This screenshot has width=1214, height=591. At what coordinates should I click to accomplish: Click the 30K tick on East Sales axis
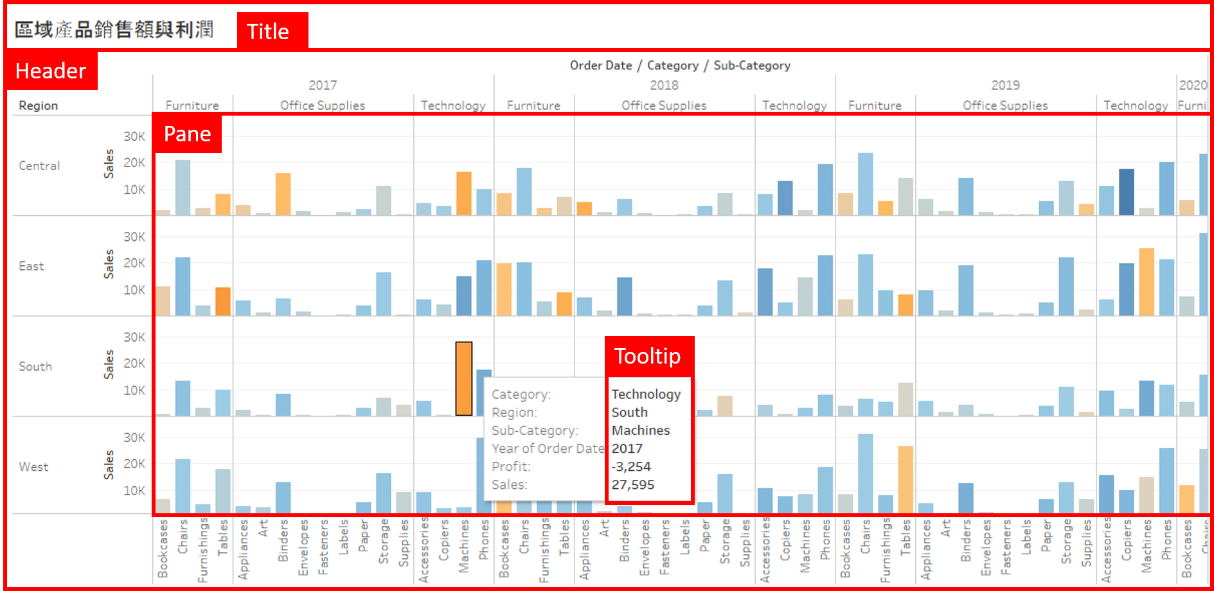(134, 237)
